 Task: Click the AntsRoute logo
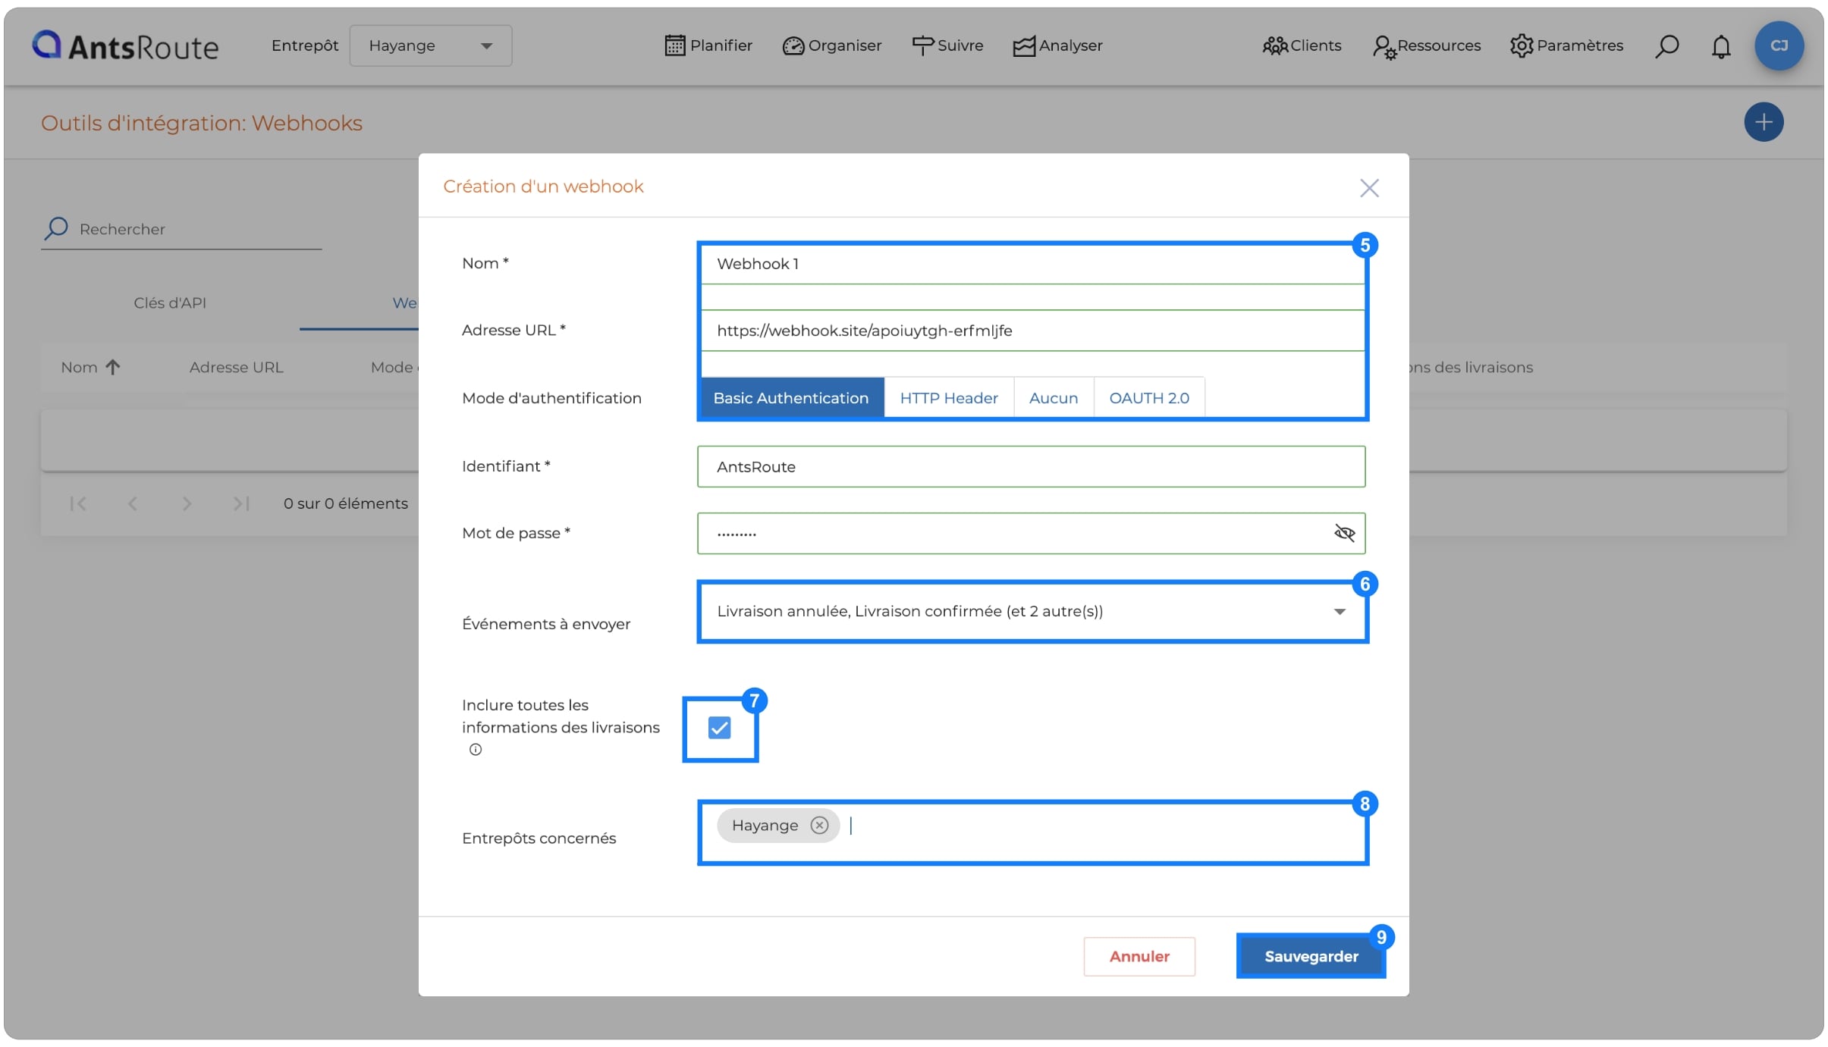(125, 46)
